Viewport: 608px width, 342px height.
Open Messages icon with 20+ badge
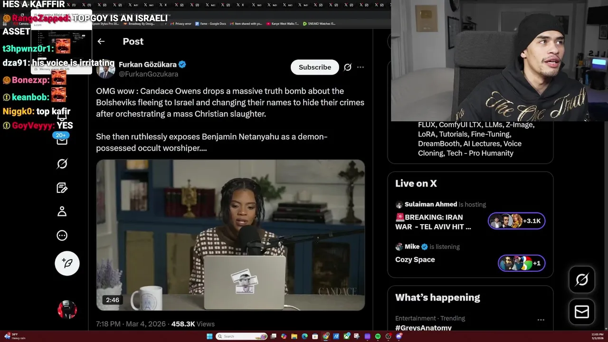click(62, 140)
